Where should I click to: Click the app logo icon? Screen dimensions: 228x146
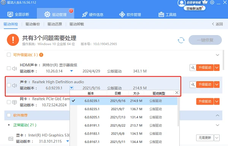click(3, 2)
